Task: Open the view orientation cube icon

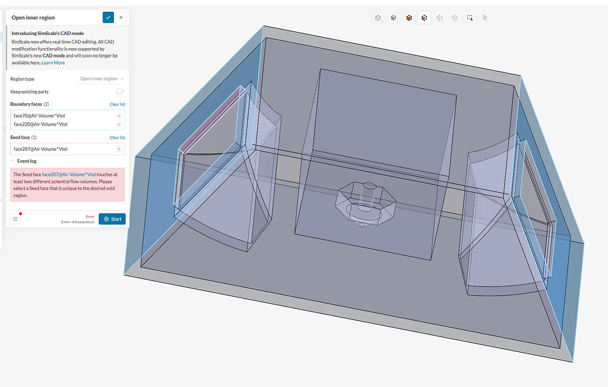Action: tap(378, 18)
